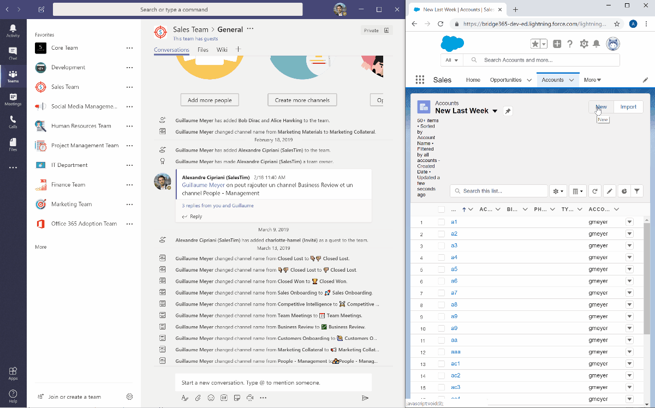The image size is (655, 408).
Task: Open the list view filter funnel
Action: (x=637, y=191)
